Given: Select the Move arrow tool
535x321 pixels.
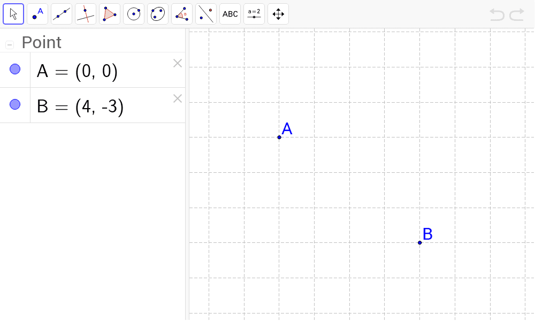Looking at the screenshot, I should 13,14.
